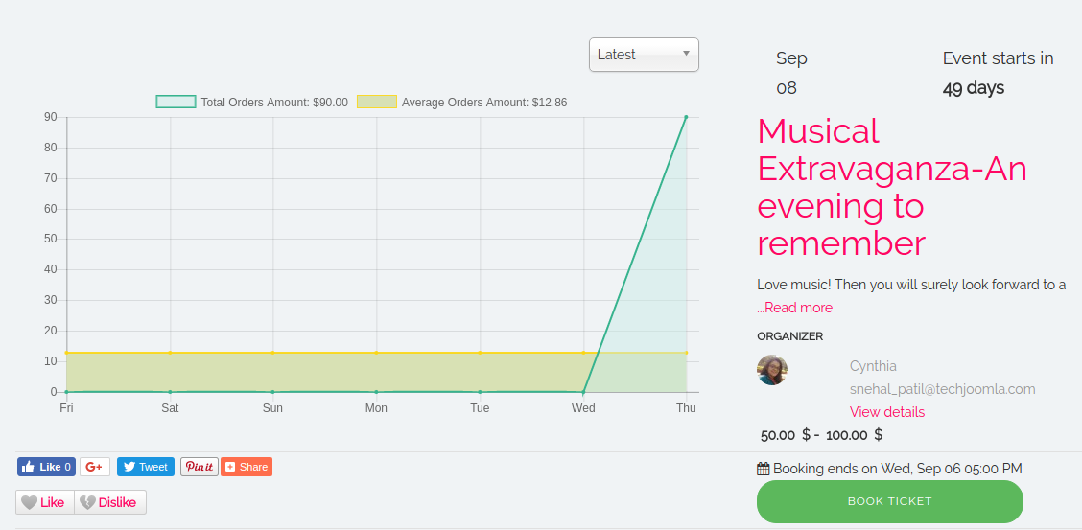The width and height of the screenshot is (1082, 530).
Task: Click the orange Share button
Action: click(247, 467)
